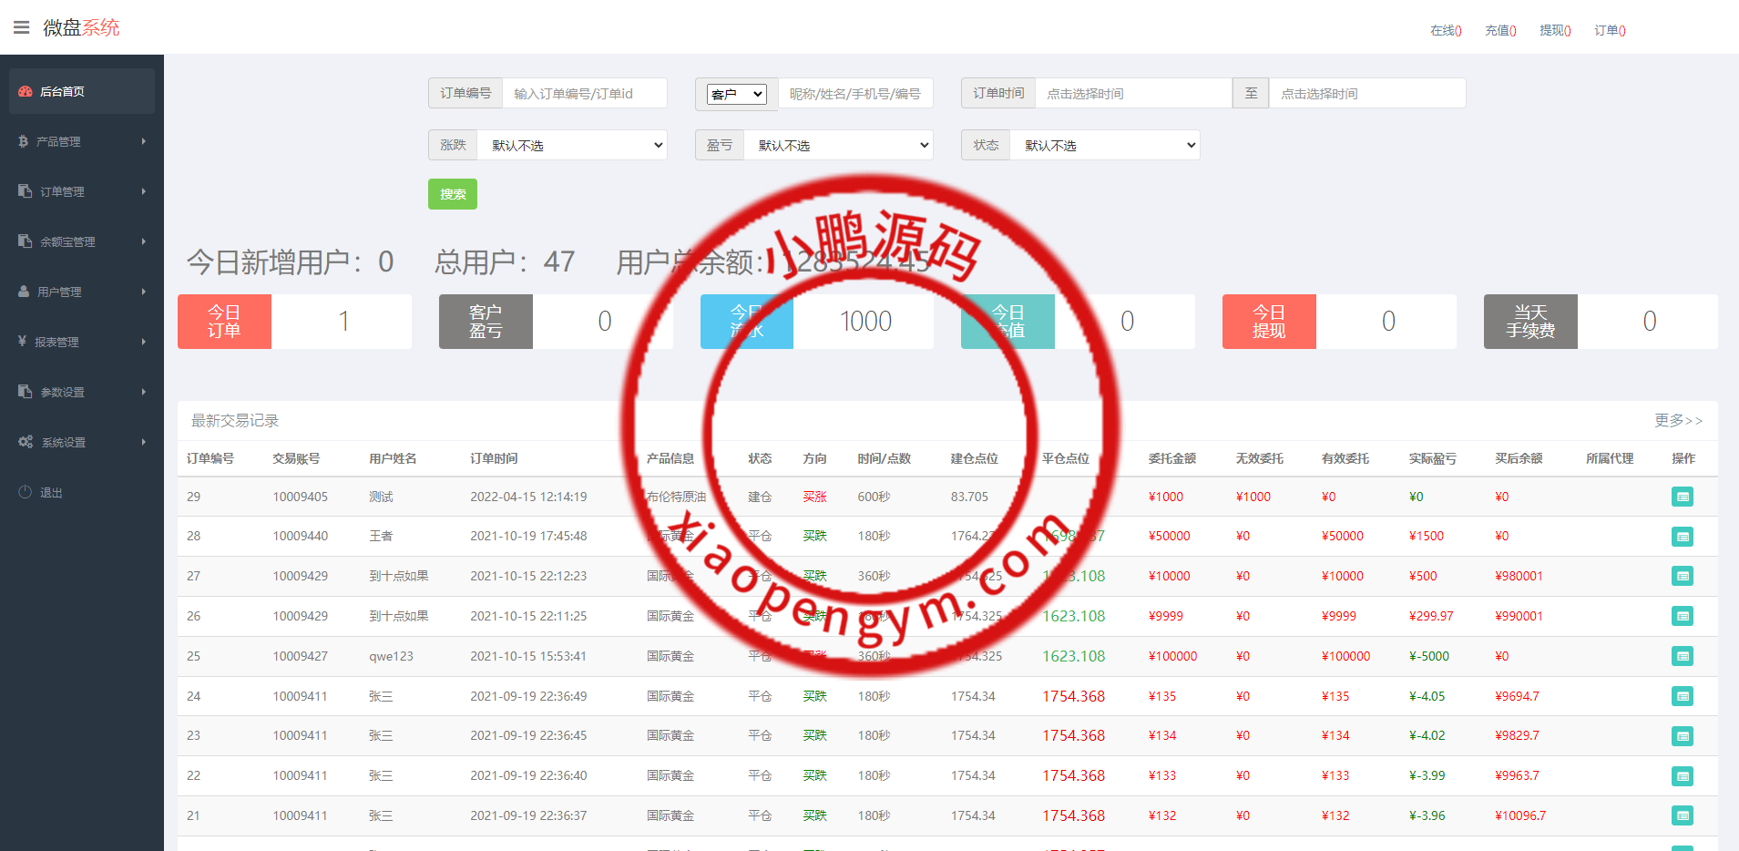Image resolution: width=1739 pixels, height=851 pixels.
Task: Open detail icon for order 29
Action: point(1682,497)
